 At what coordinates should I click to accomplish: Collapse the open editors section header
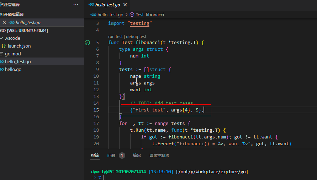point(12,15)
